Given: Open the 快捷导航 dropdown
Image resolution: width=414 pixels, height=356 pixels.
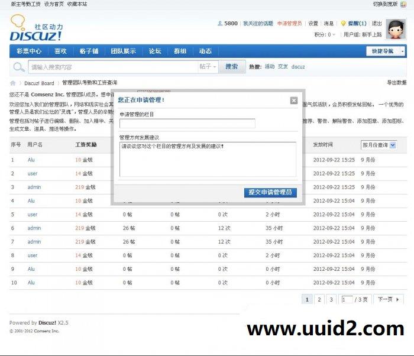Looking at the screenshot, I should click(x=385, y=51).
